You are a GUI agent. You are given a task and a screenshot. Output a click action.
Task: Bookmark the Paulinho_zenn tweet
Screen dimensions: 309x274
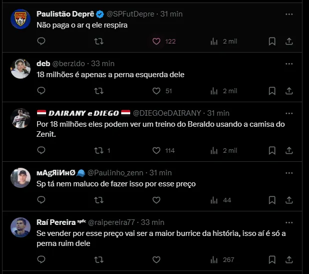click(x=272, y=200)
